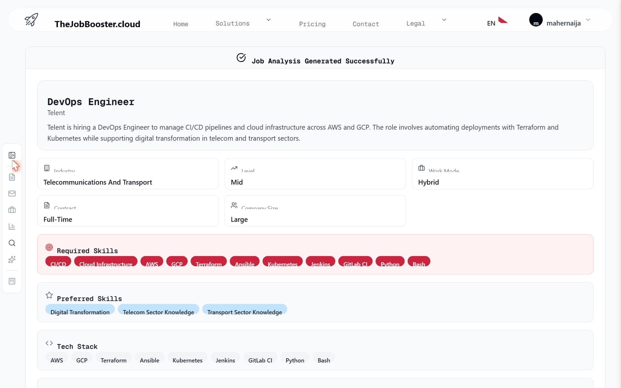Click the checkmark icon beside Job Analysis Generated
621x388 pixels.
241,58
